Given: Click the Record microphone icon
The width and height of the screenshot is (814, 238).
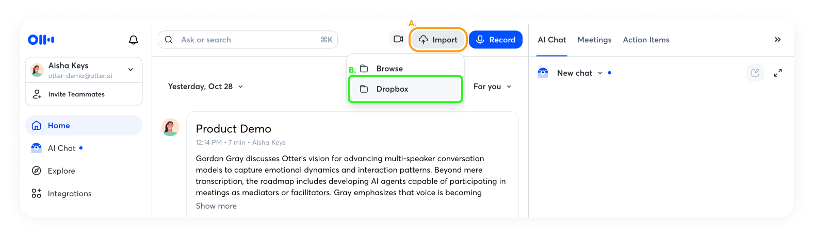Looking at the screenshot, I should click(480, 40).
